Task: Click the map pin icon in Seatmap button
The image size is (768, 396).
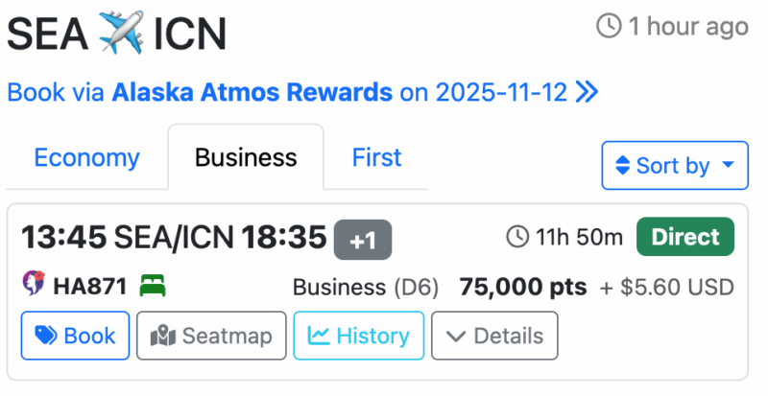Action: point(163,336)
